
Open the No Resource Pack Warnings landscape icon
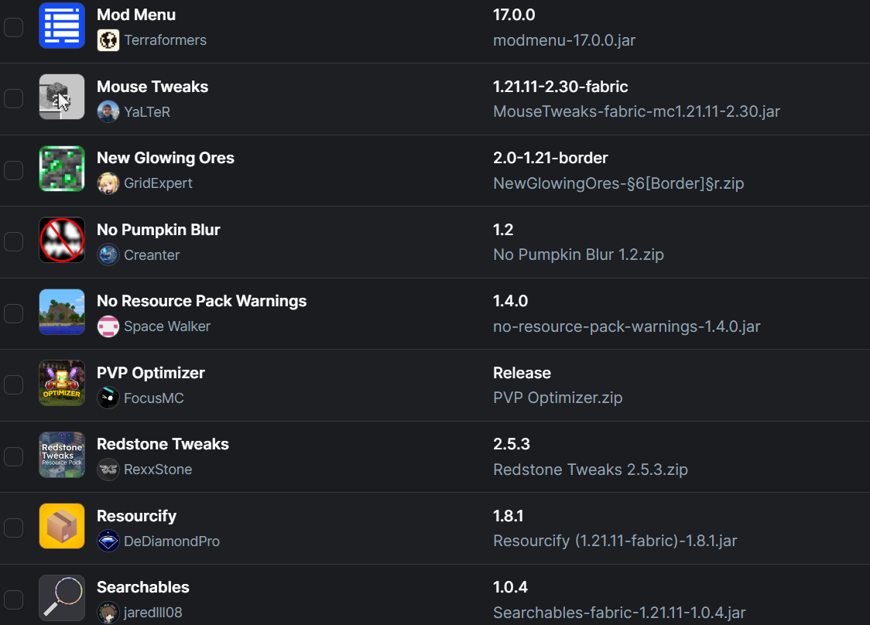[x=62, y=312]
